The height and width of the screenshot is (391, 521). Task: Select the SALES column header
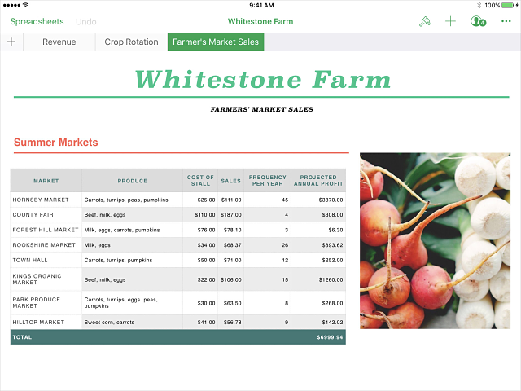(231, 181)
